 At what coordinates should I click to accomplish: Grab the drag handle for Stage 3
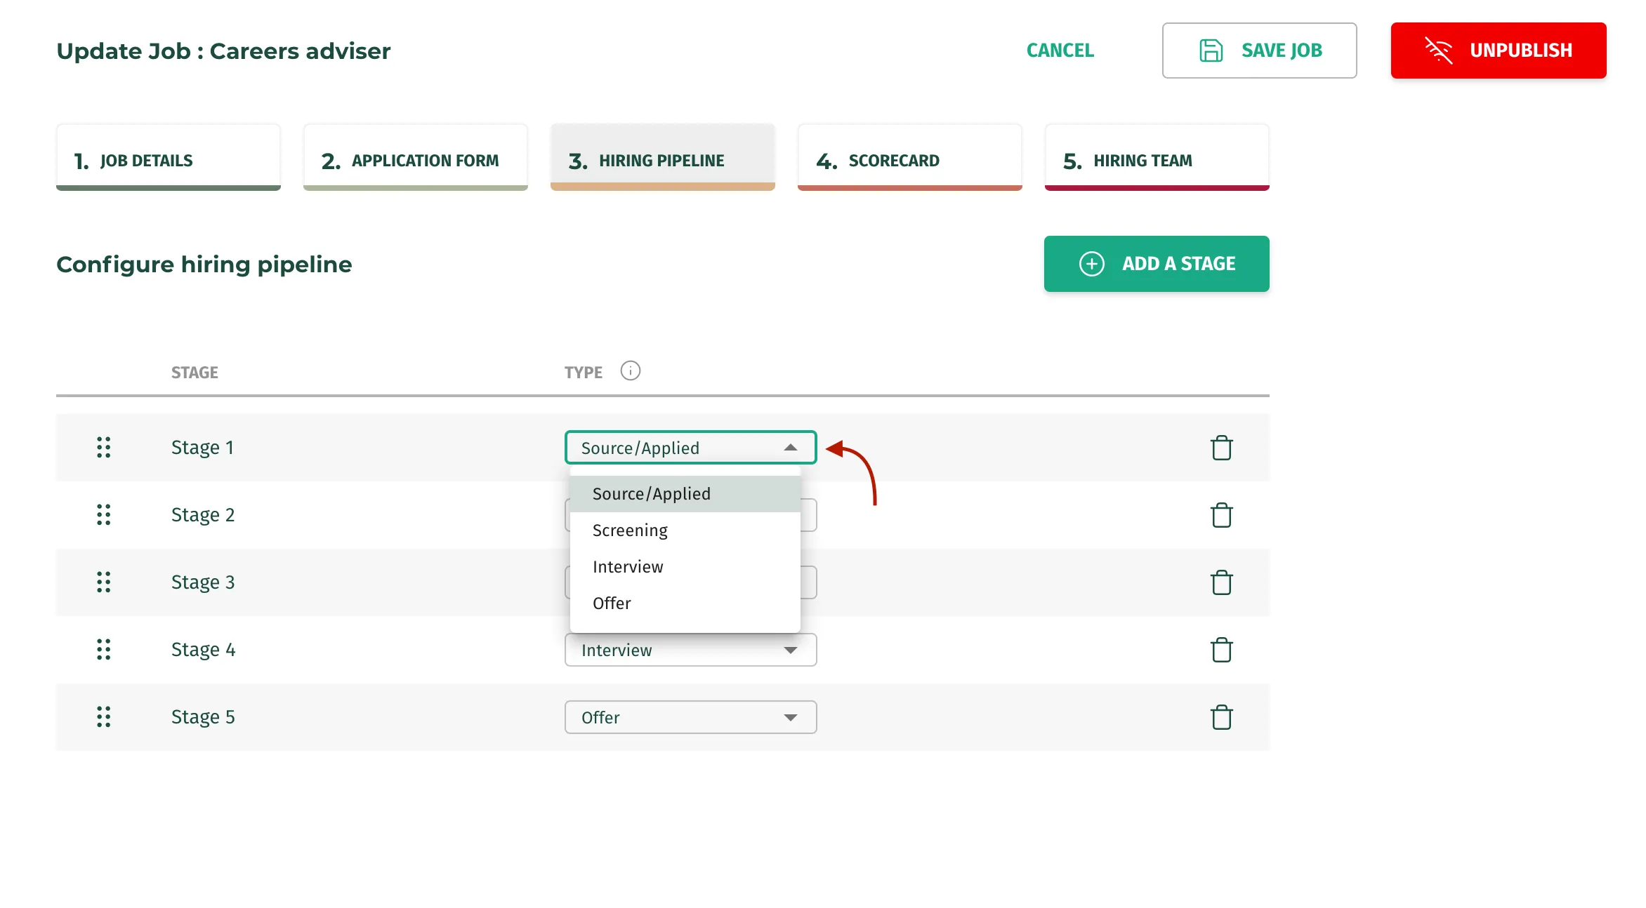coord(104,582)
